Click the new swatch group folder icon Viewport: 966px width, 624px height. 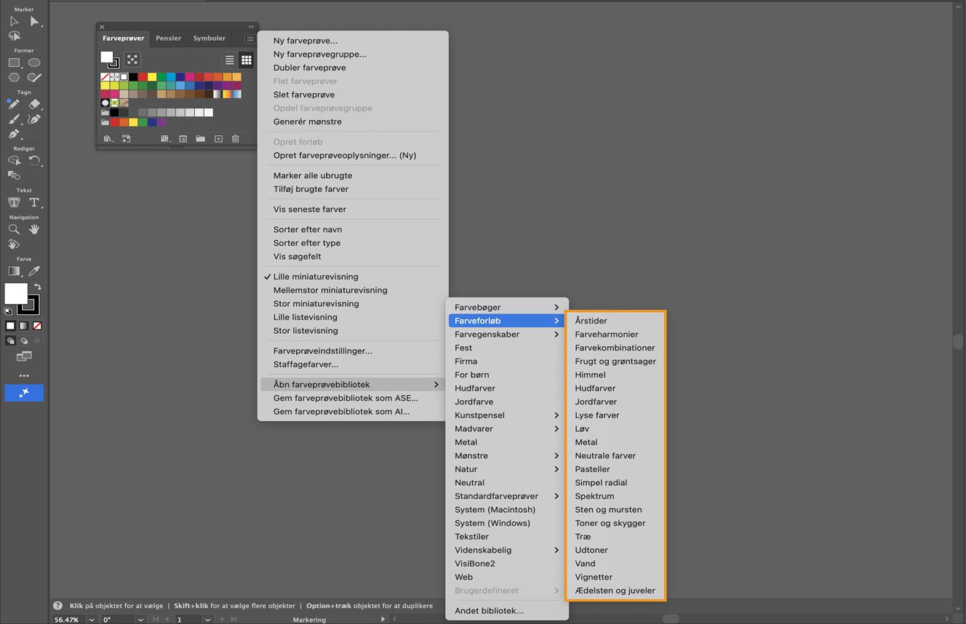(x=200, y=139)
